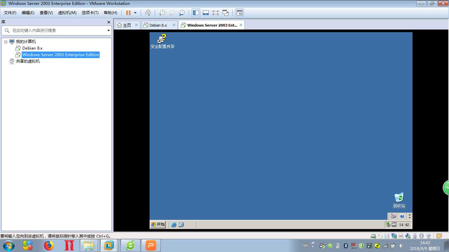Close the 主页 tab
This screenshot has width=449, height=252.
pyautogui.click(x=136, y=25)
